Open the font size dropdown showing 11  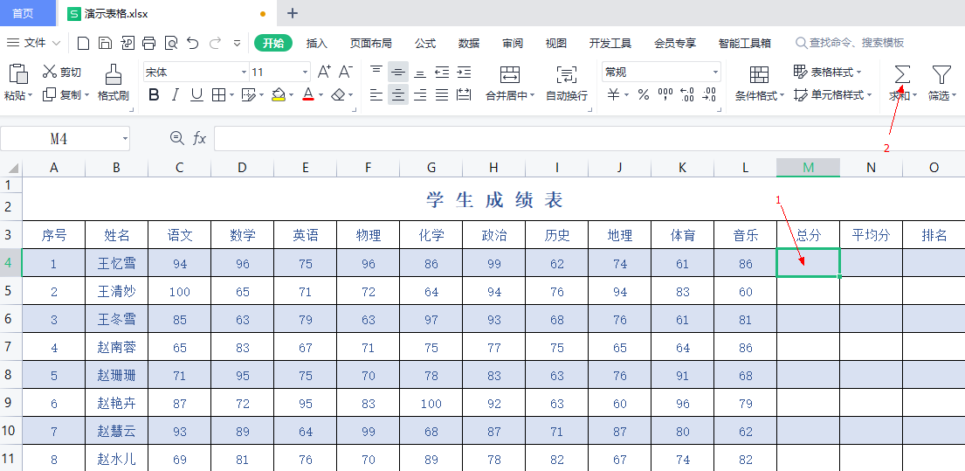(x=306, y=72)
